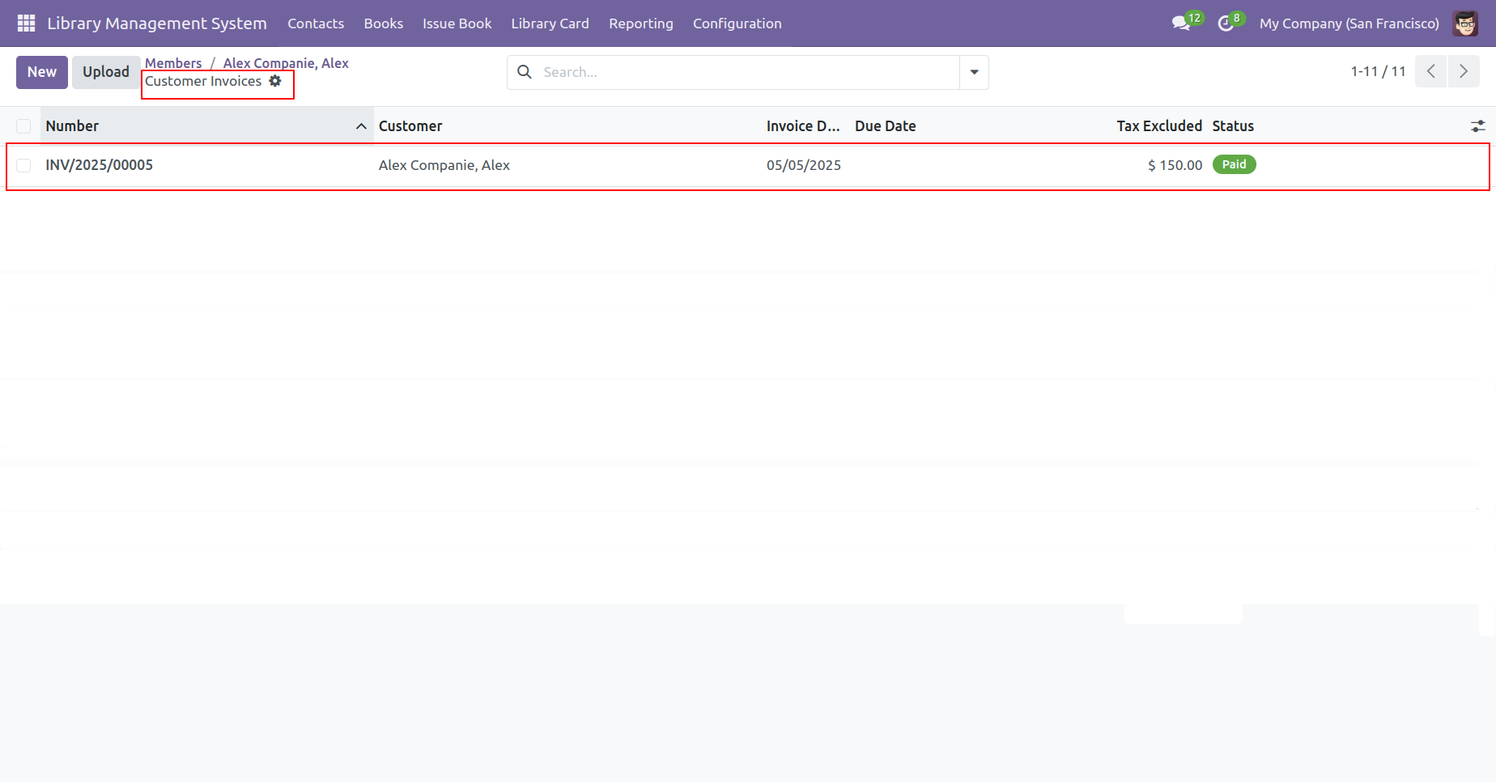The width and height of the screenshot is (1496, 782).
Task: Focus the Search input field
Action: (745, 72)
